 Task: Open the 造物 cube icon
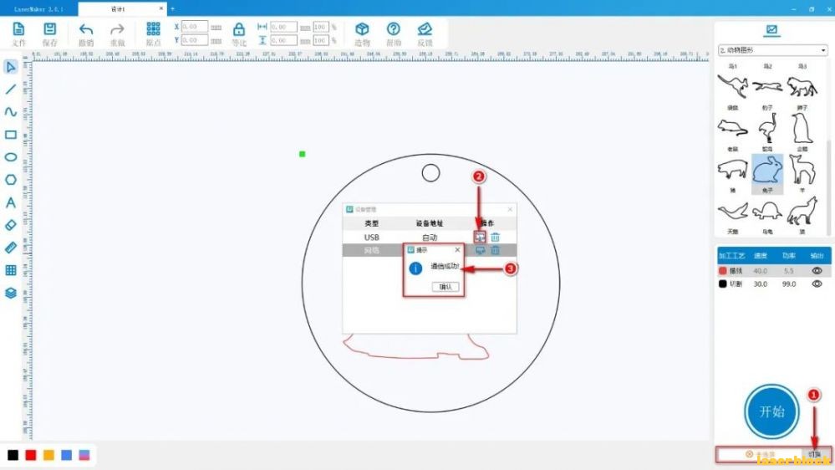pos(362,30)
